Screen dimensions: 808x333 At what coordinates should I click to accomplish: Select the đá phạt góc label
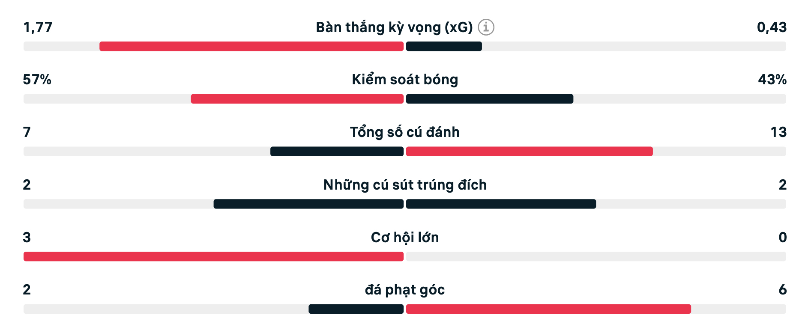pos(405,290)
